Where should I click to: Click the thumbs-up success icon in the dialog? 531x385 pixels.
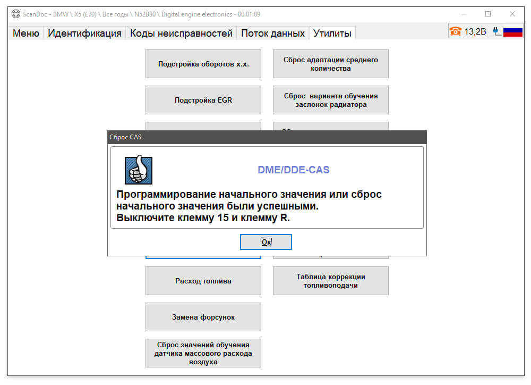[139, 170]
